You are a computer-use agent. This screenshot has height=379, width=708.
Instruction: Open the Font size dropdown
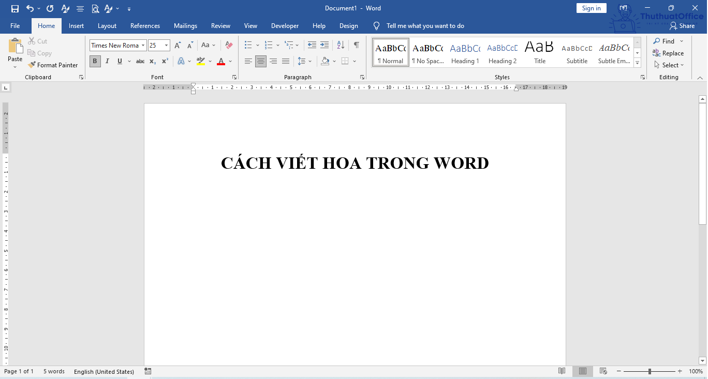coord(166,45)
